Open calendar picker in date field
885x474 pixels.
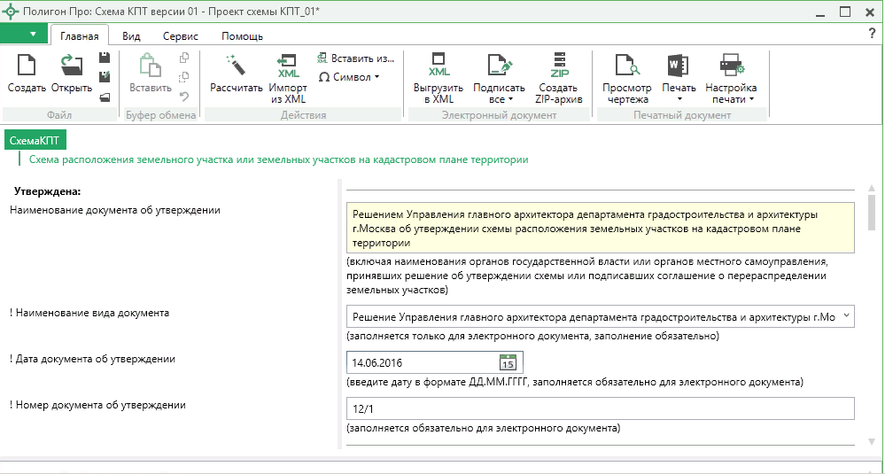tap(508, 362)
